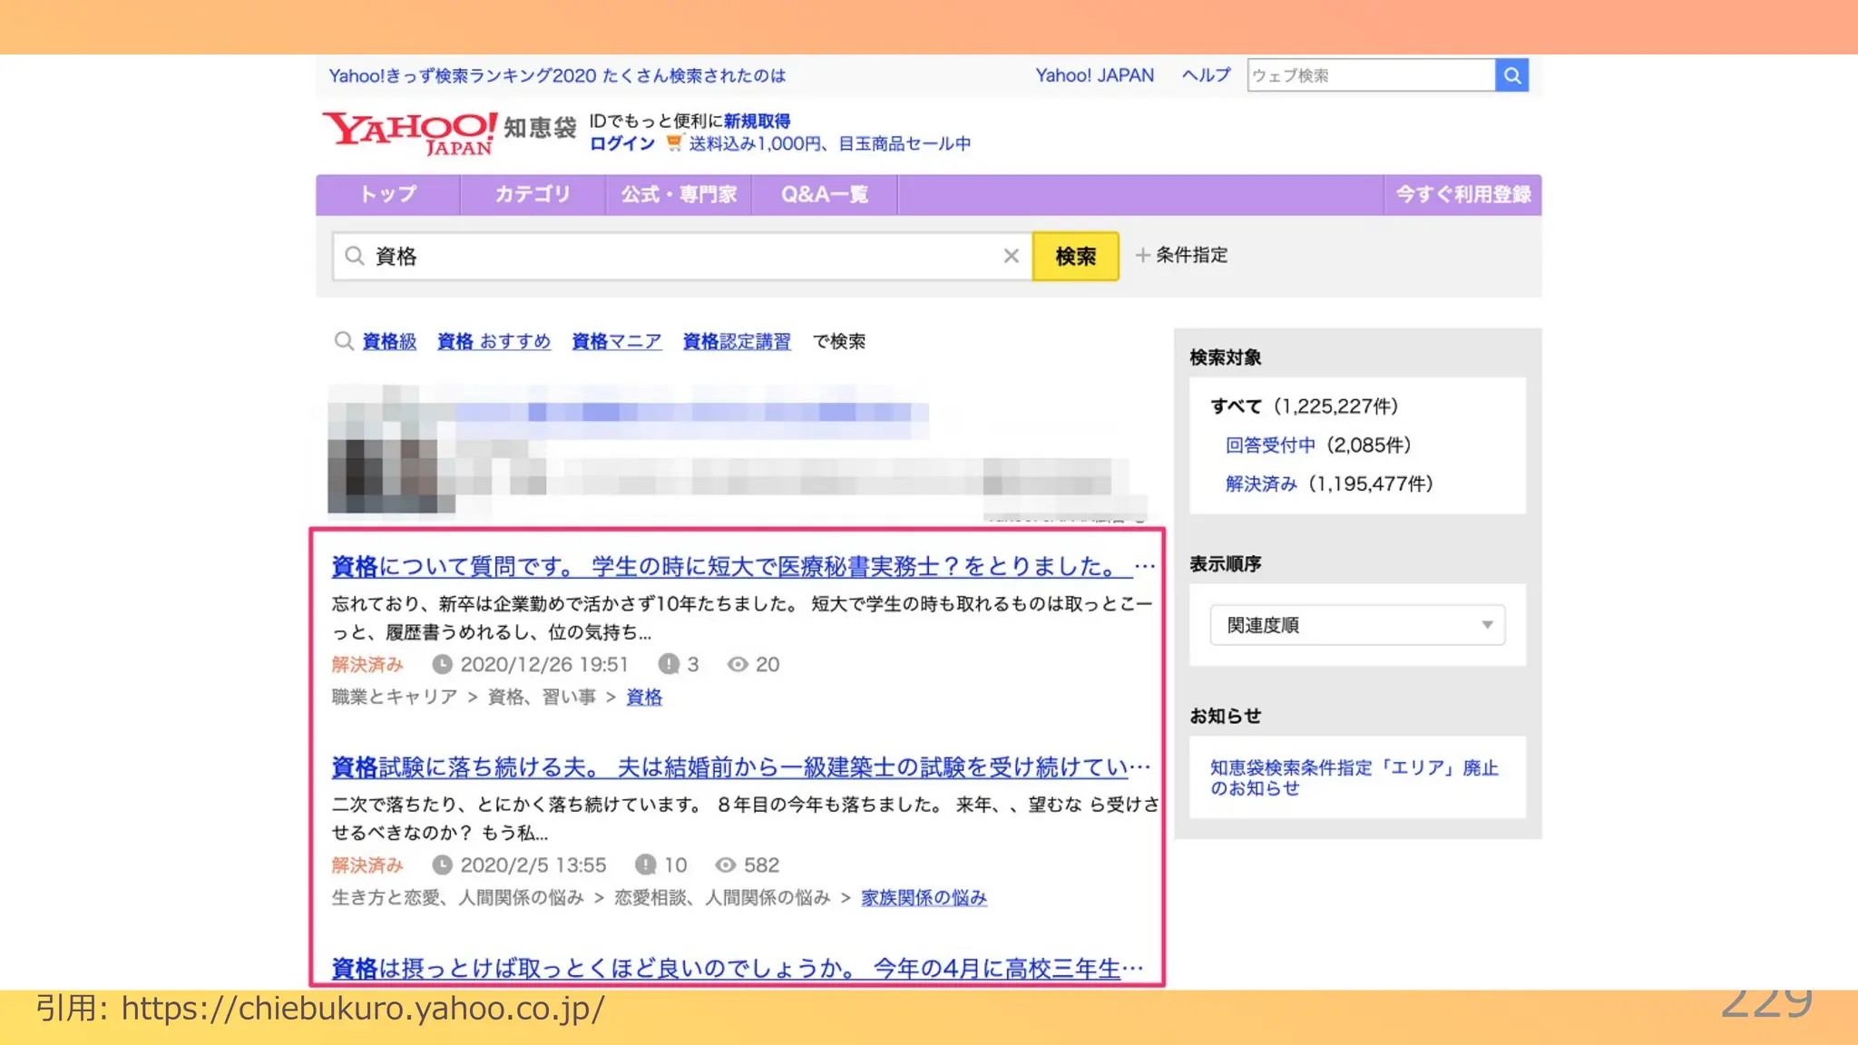The height and width of the screenshot is (1045, 1858).
Task: Click the ログイン link
Action: [622, 143]
